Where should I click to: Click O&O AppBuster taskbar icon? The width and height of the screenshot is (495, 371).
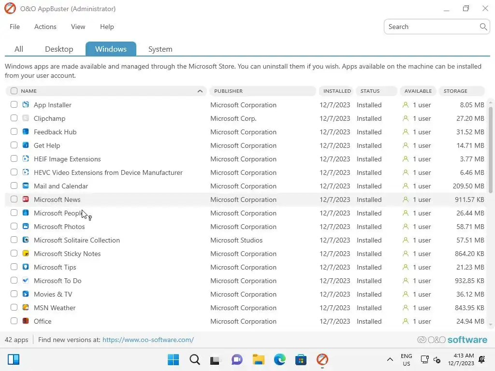tap(322, 359)
